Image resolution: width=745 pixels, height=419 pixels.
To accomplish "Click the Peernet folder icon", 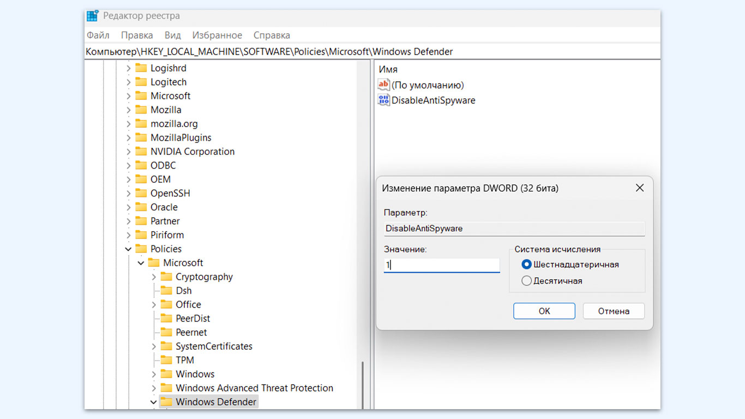I will [x=166, y=332].
